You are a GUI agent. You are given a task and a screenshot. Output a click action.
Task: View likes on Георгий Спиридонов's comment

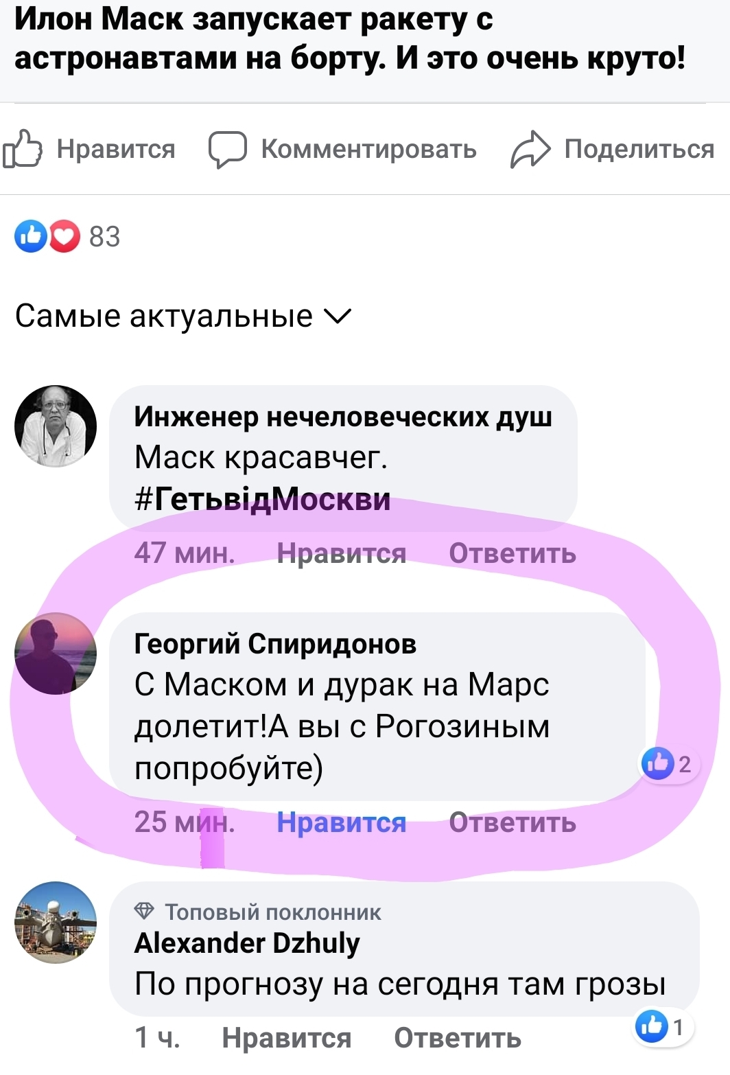(669, 763)
